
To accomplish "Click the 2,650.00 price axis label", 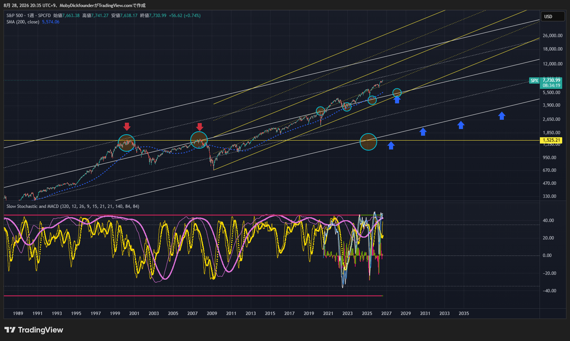I will [x=551, y=119].
